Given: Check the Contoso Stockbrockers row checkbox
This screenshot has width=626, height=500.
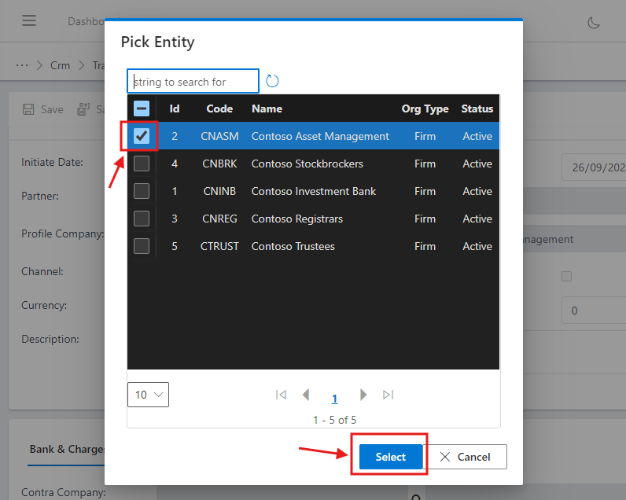Looking at the screenshot, I should [x=142, y=164].
